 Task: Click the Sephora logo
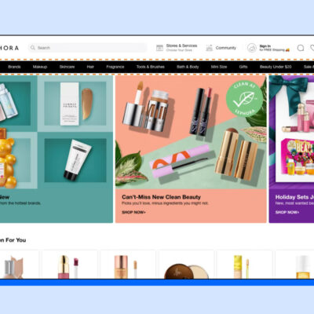pos(9,48)
